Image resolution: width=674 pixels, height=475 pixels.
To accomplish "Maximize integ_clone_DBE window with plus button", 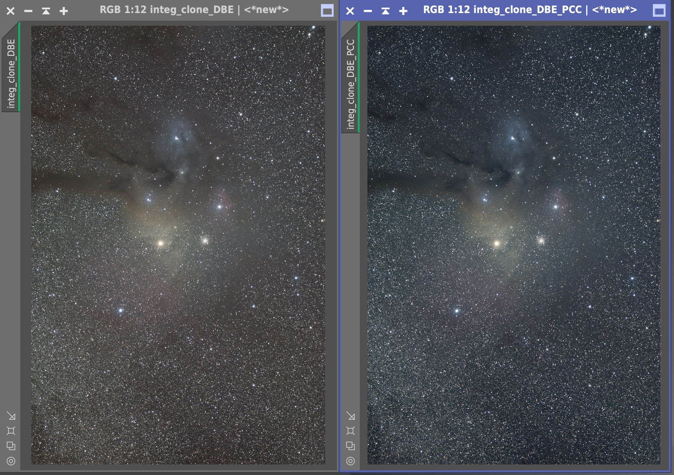I will 64,11.
